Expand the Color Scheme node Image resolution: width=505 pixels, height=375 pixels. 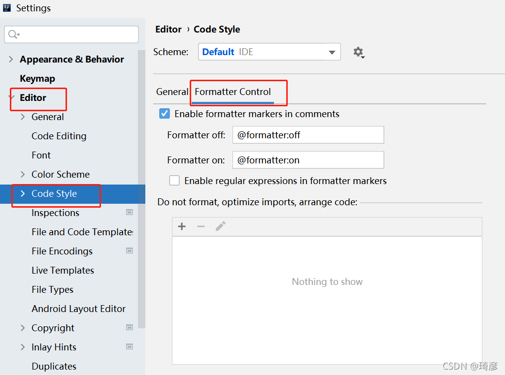[23, 174]
